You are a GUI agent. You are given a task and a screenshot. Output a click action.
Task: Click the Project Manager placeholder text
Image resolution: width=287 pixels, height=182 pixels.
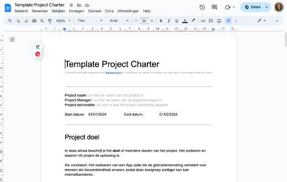click(127, 100)
